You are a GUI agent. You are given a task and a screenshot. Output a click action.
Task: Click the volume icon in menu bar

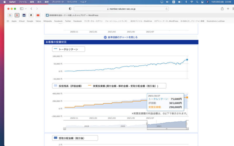coord(167,2)
